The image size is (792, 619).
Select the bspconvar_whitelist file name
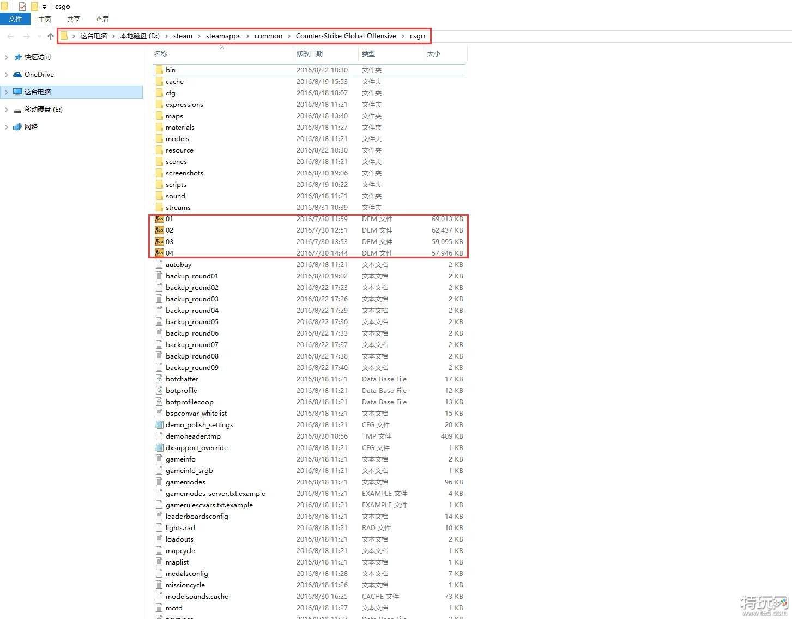click(196, 413)
